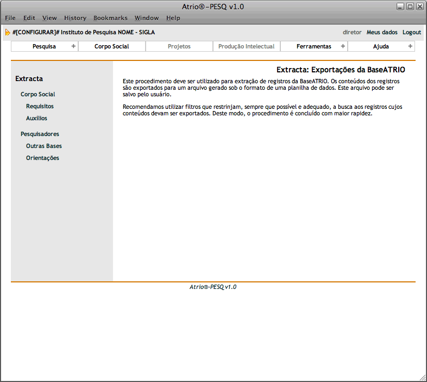Open the History menu
Screen dimensions: 427x382
pos(75,18)
